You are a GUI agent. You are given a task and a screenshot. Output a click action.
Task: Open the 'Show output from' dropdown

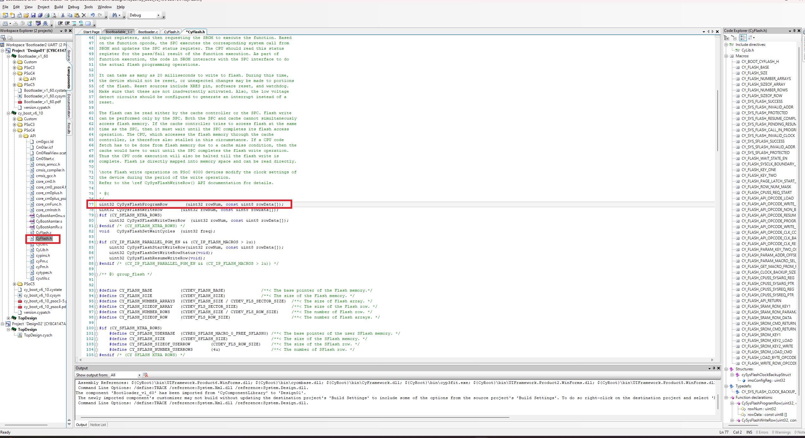[x=139, y=375]
